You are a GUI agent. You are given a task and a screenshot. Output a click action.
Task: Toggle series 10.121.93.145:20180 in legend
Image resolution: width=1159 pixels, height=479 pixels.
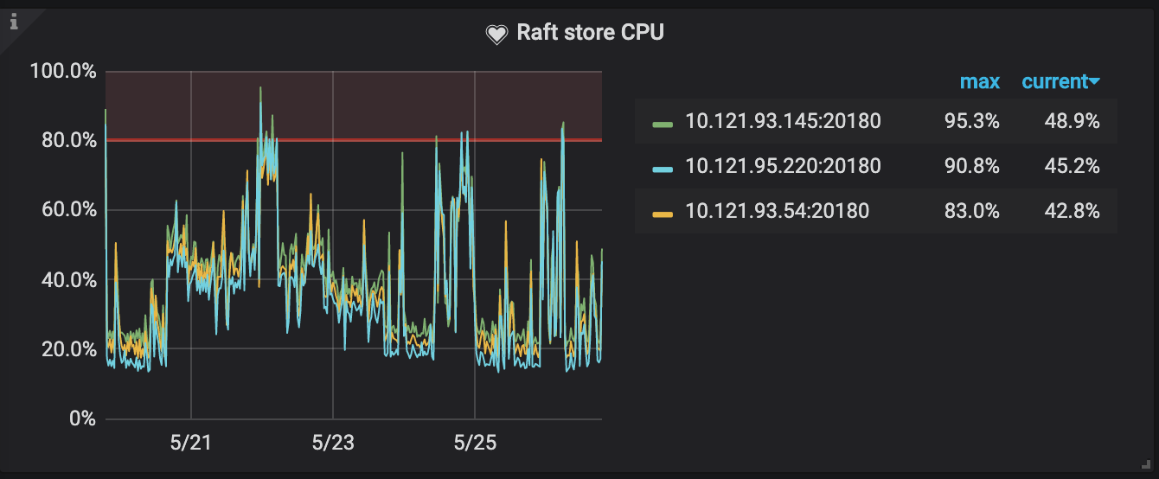[783, 121]
